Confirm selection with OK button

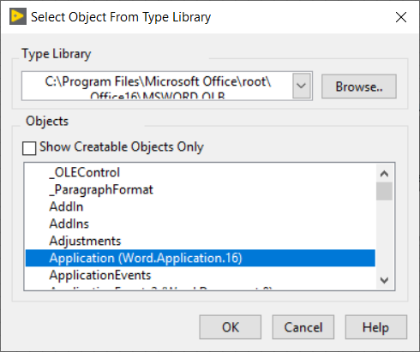tap(231, 327)
